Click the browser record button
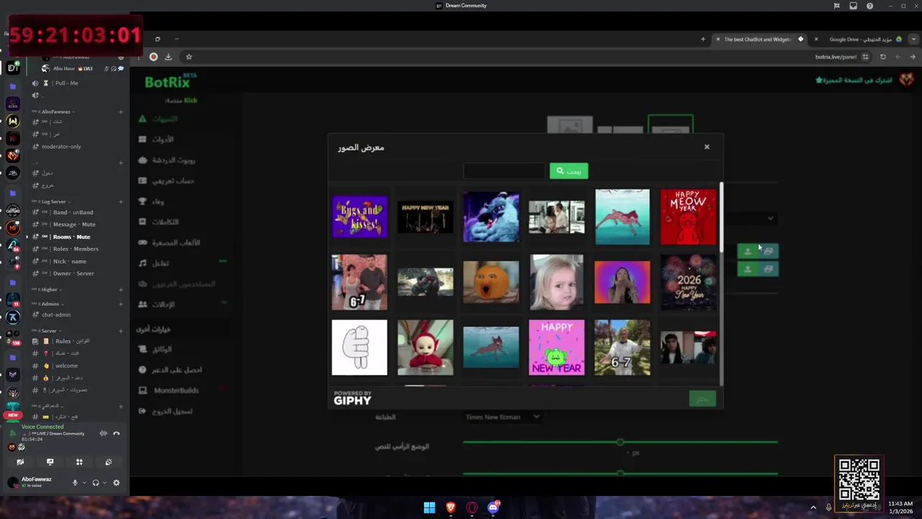The image size is (922, 519). coord(153,57)
